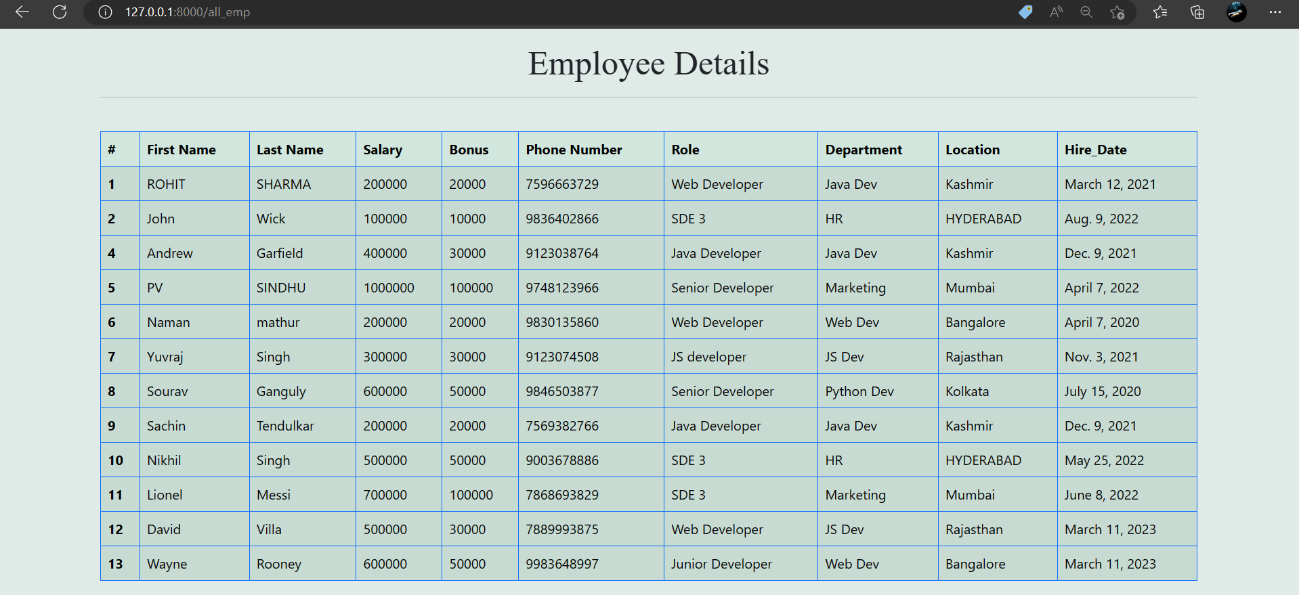Screen dimensions: 1299x595
Task: Click the first name Naman
Action: (169, 322)
